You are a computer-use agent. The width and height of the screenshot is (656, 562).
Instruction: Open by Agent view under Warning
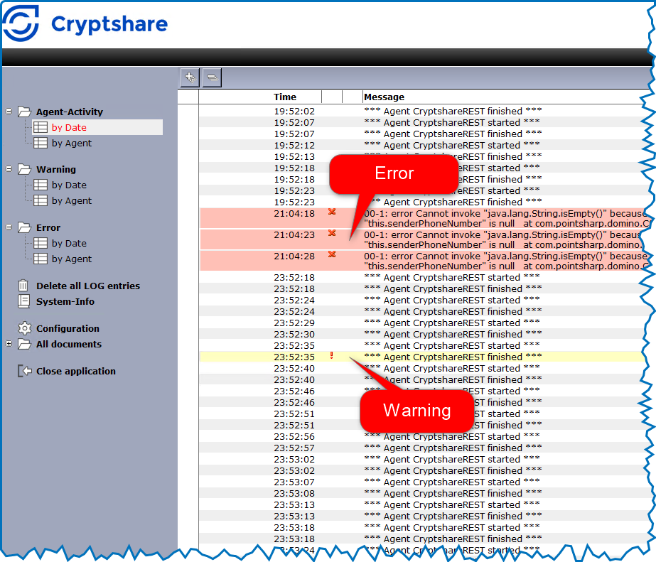71,200
